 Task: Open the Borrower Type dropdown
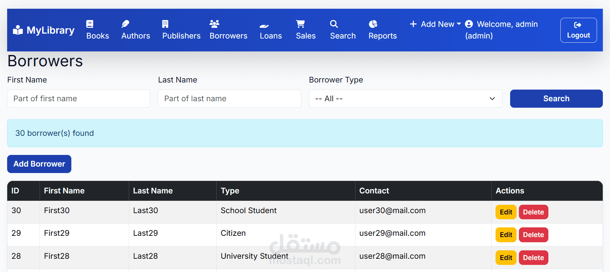405,99
